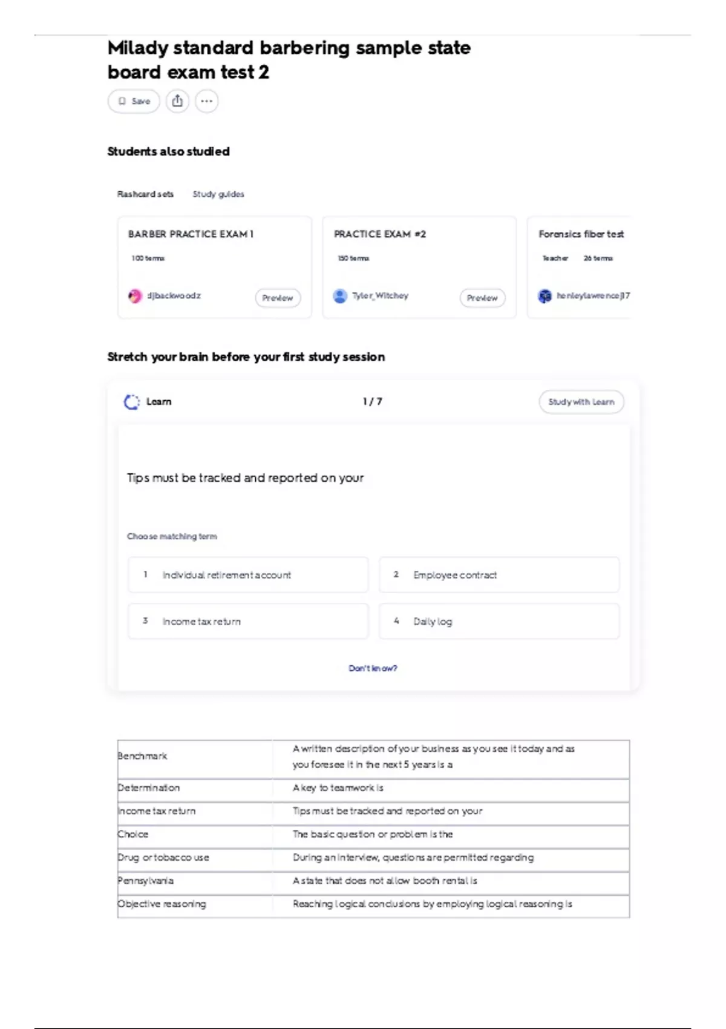Preview the BARBER PRACTICE EXAM 1 set

pos(278,298)
